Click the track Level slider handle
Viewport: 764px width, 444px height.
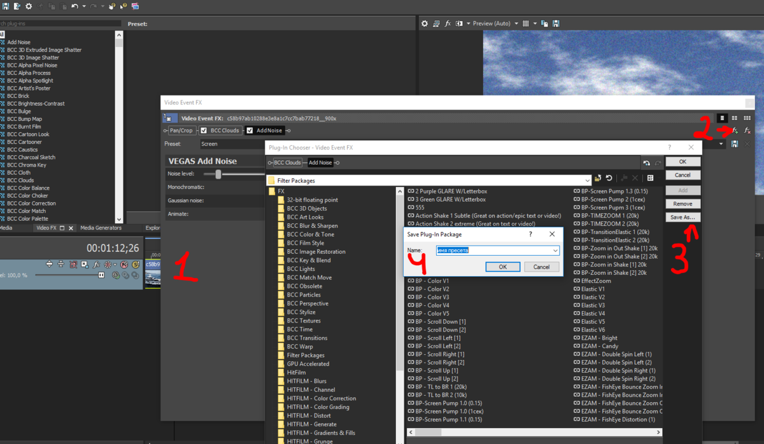coord(101,275)
